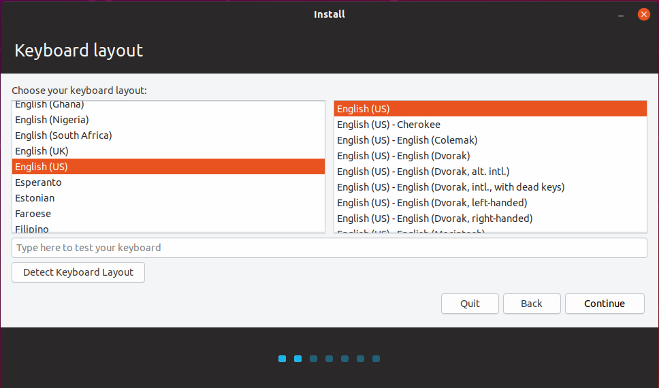This screenshot has width=659, height=388.
Task: Pick English (UK) from the list
Action: (x=42, y=151)
